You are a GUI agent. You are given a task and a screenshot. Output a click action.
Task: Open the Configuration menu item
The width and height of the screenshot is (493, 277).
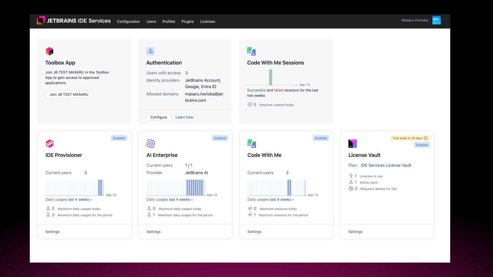(x=128, y=22)
